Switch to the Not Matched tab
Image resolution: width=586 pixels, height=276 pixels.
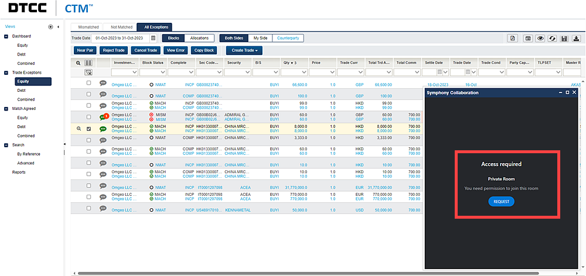120,27
